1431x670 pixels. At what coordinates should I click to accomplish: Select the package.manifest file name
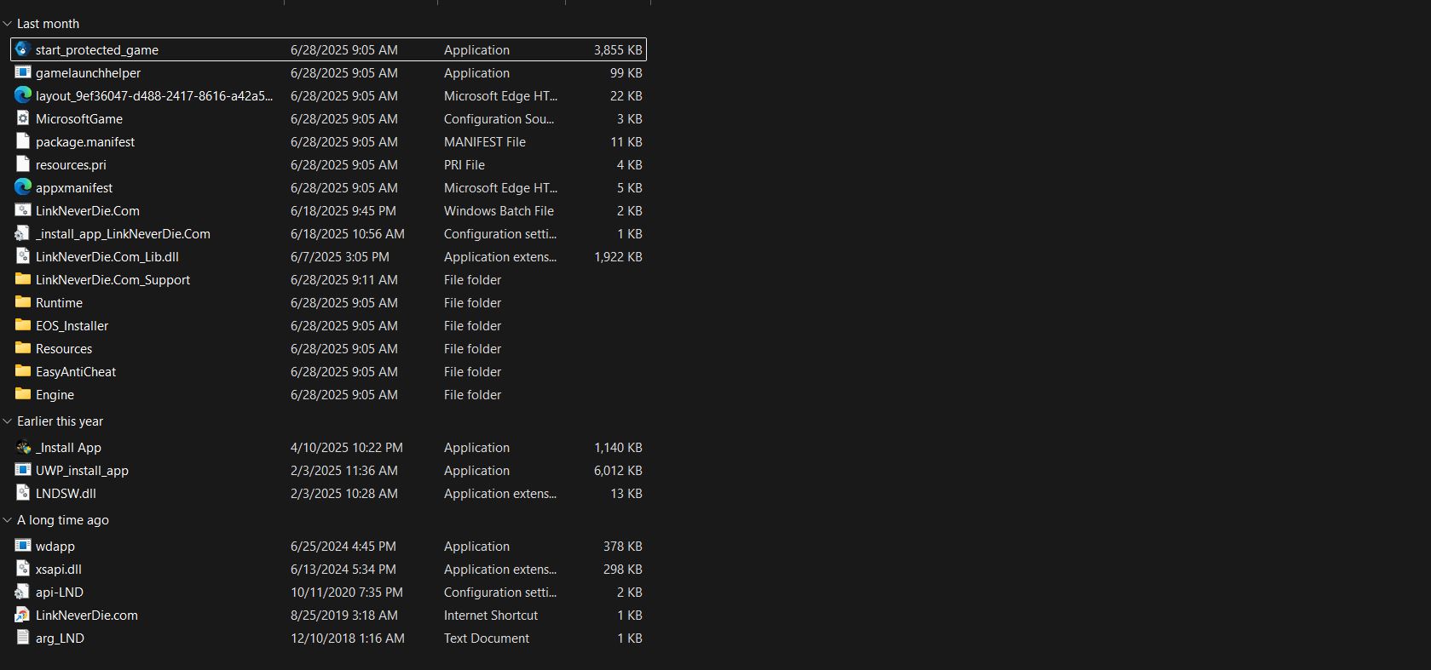click(85, 142)
